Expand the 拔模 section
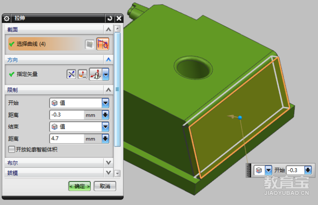Viewport: 318px width, 205px height. tap(108, 173)
